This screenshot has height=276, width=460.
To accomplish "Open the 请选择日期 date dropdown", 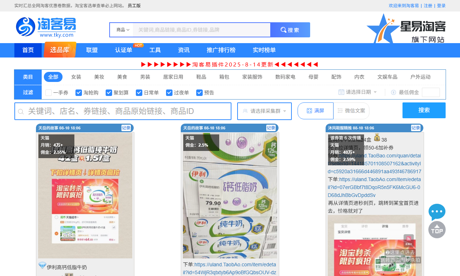I will (x=358, y=92).
